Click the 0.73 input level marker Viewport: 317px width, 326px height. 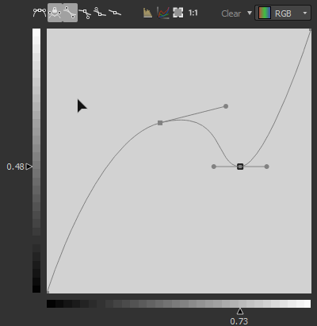[240, 311]
